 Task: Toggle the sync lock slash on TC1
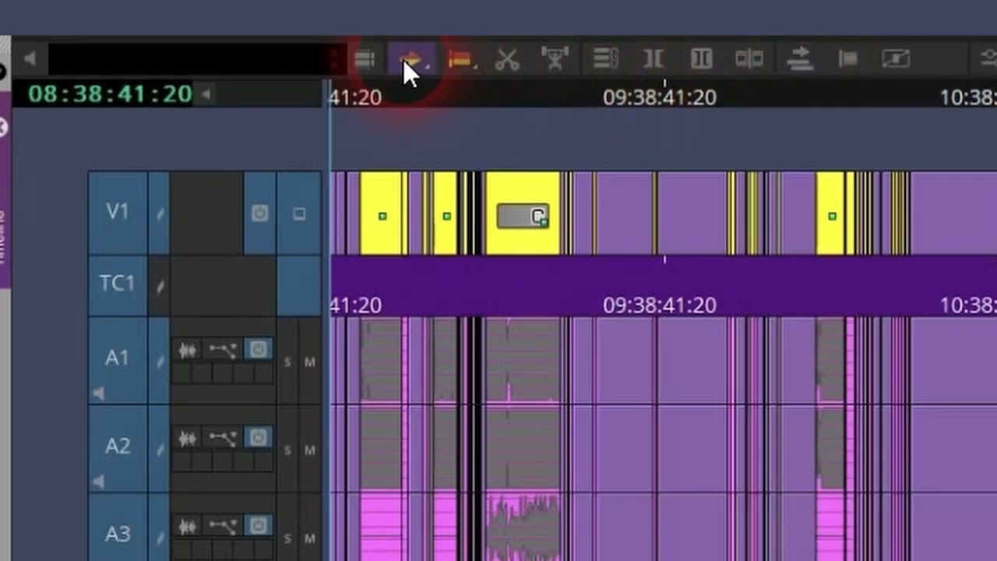click(x=159, y=286)
